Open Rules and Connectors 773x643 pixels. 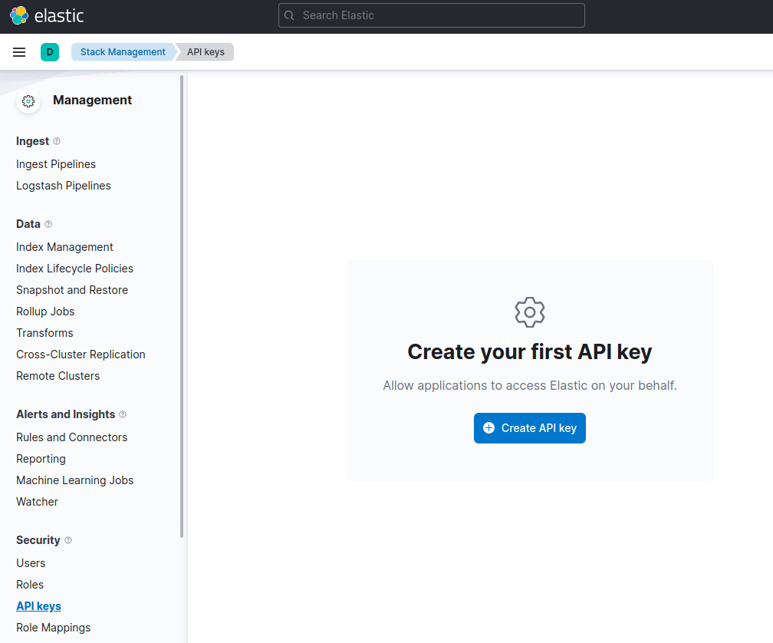click(x=71, y=437)
